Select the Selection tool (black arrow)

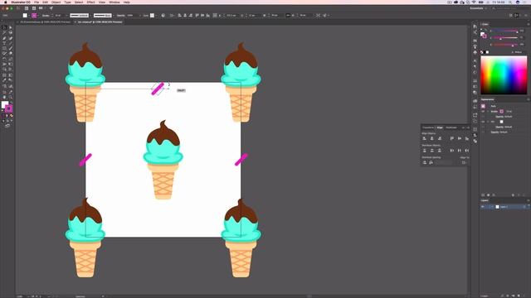point(4,27)
